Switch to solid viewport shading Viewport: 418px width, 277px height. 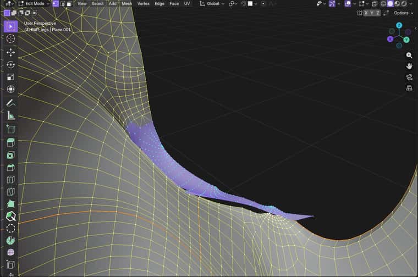coord(391,3)
